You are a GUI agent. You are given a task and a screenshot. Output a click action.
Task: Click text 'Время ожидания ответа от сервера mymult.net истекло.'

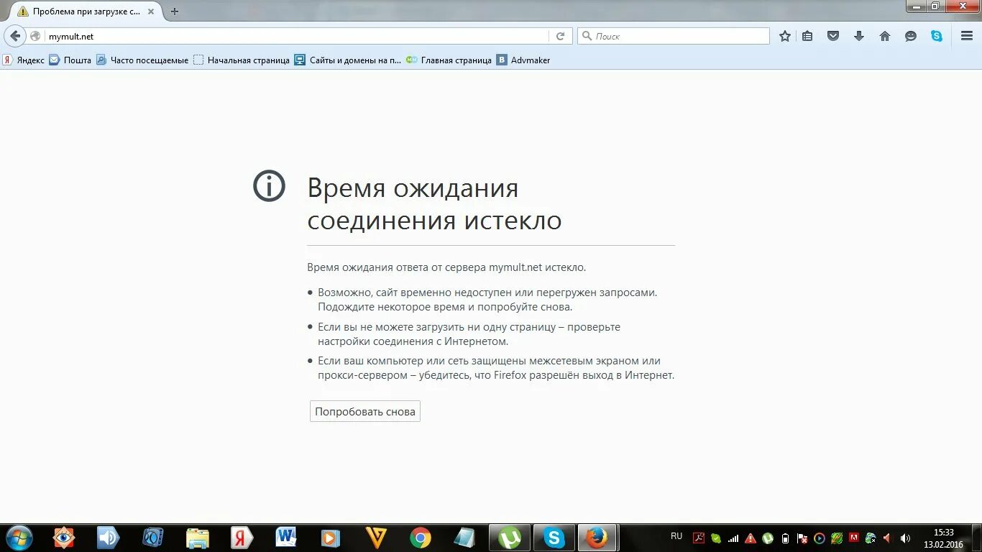point(446,267)
